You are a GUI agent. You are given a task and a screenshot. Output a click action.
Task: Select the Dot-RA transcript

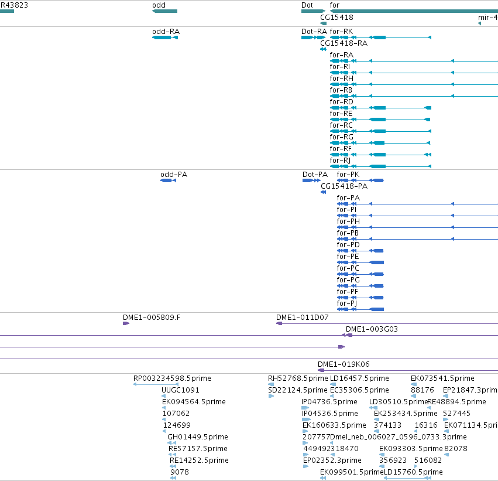pos(313,37)
